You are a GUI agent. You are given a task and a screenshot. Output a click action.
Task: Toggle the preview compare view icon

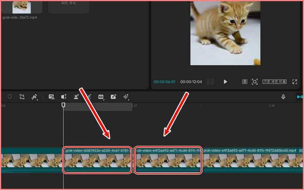click(245, 82)
